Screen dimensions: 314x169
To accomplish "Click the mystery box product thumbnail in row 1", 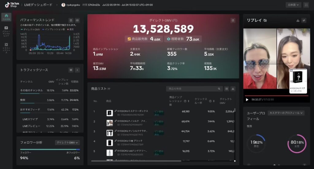I will point(109,113).
